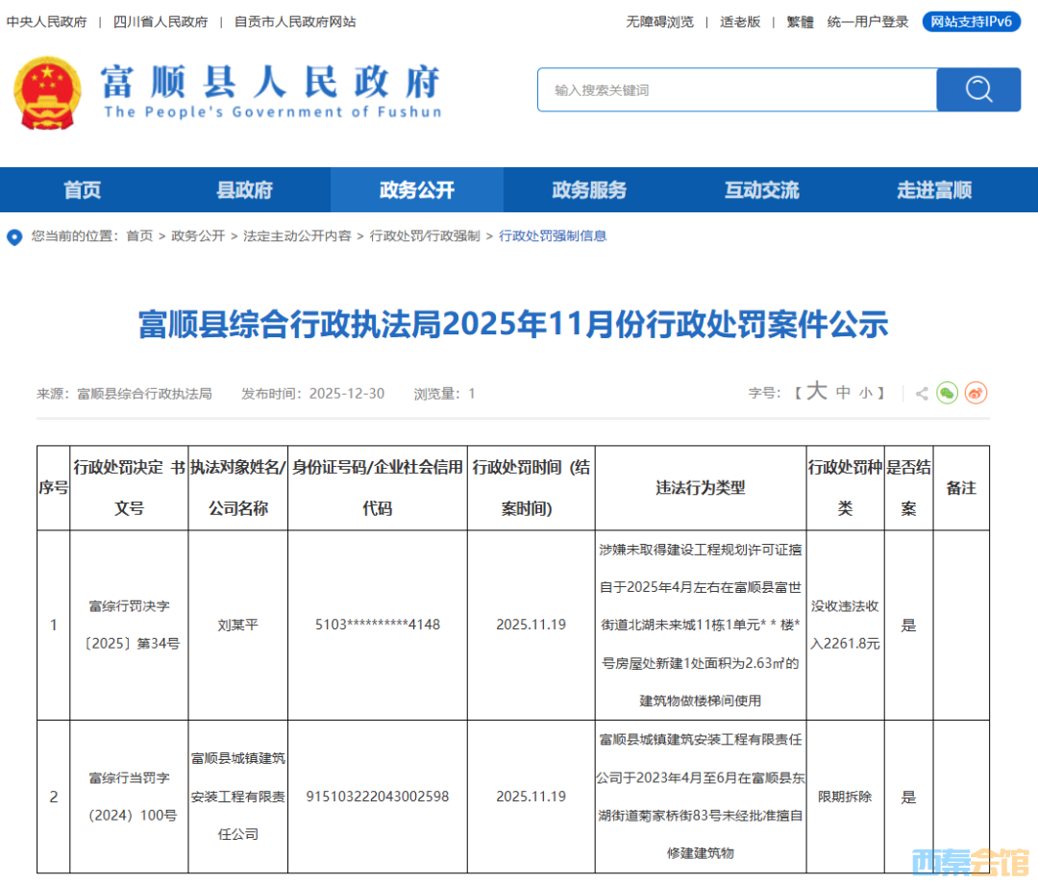Click the national emblem logo
This screenshot has height=884, width=1038.
coord(47,93)
